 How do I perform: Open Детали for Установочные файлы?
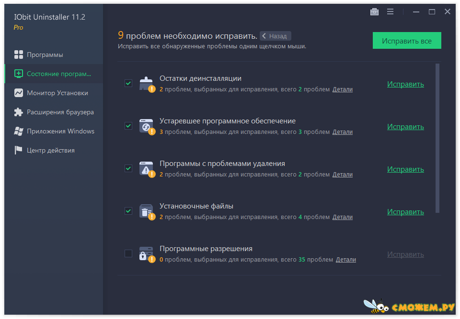click(342, 217)
